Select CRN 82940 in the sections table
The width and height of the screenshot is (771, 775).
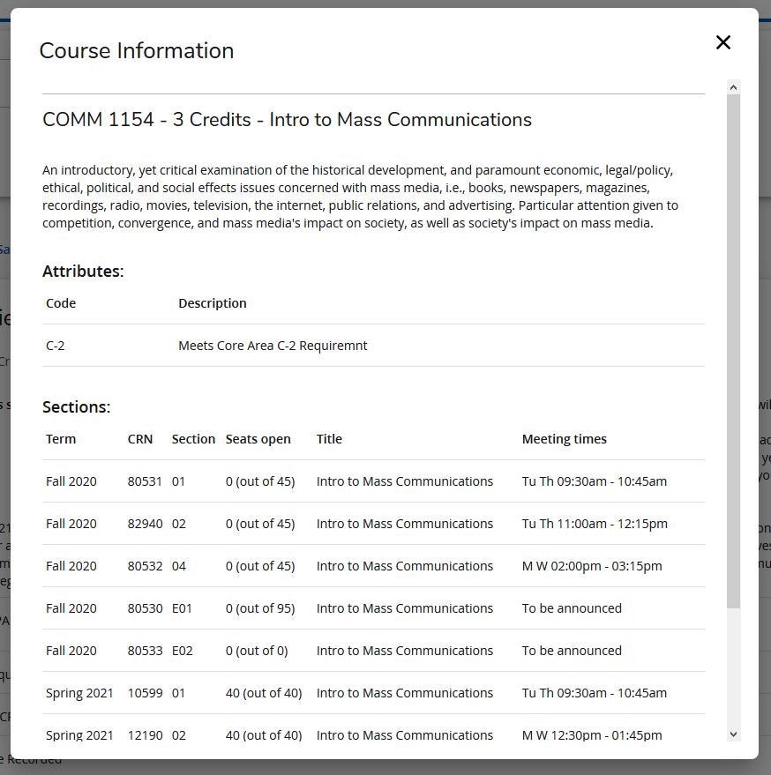(x=145, y=524)
